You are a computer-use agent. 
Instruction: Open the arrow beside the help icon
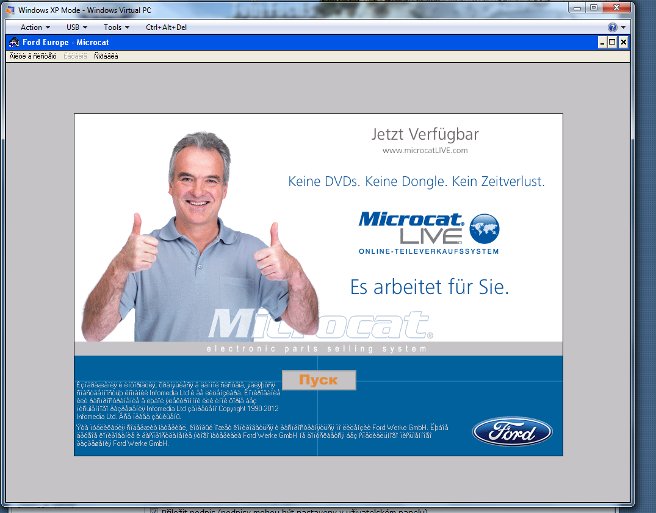coord(623,27)
